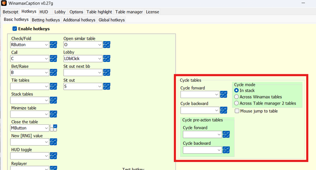This screenshot has width=316, height=170.
Task: Enable Mouse jump to table
Action: pyautogui.click(x=237, y=111)
